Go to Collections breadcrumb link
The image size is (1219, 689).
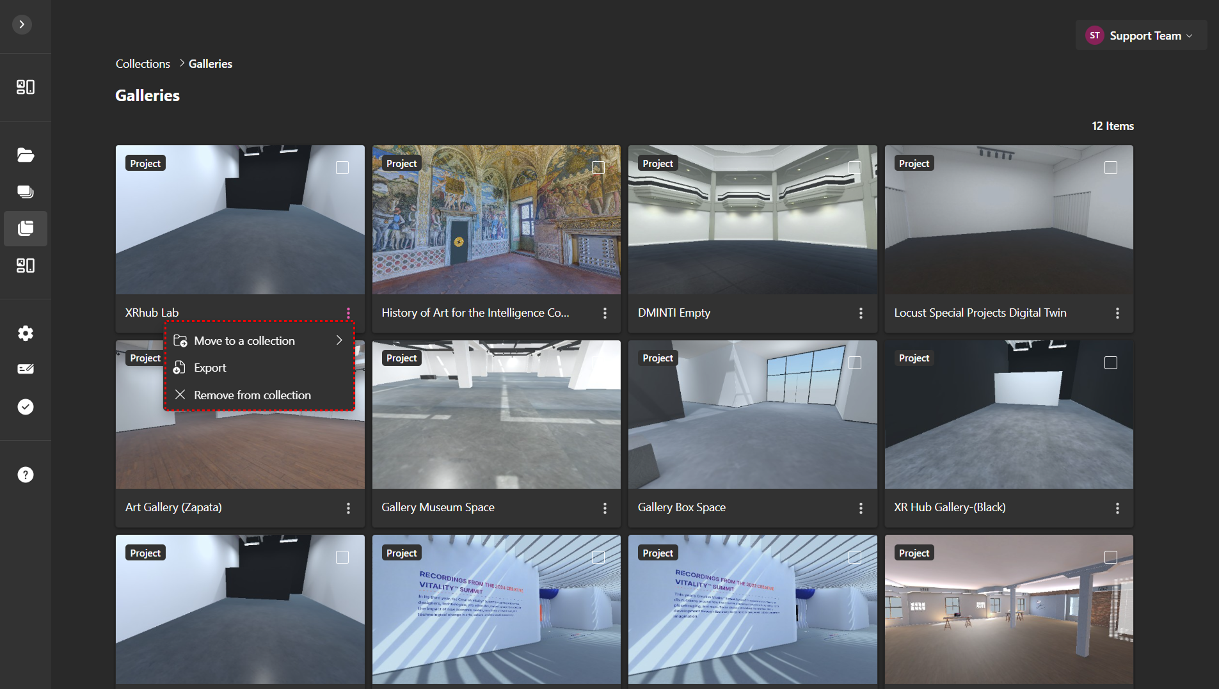143,64
